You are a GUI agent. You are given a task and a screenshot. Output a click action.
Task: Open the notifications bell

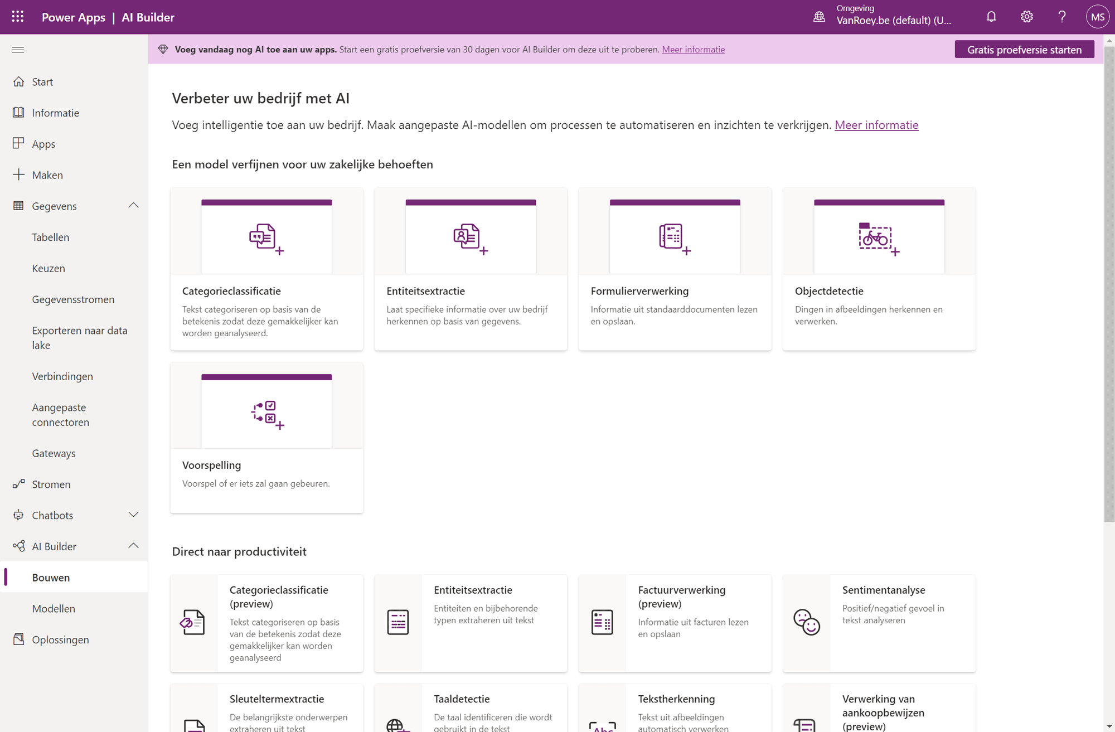991,17
